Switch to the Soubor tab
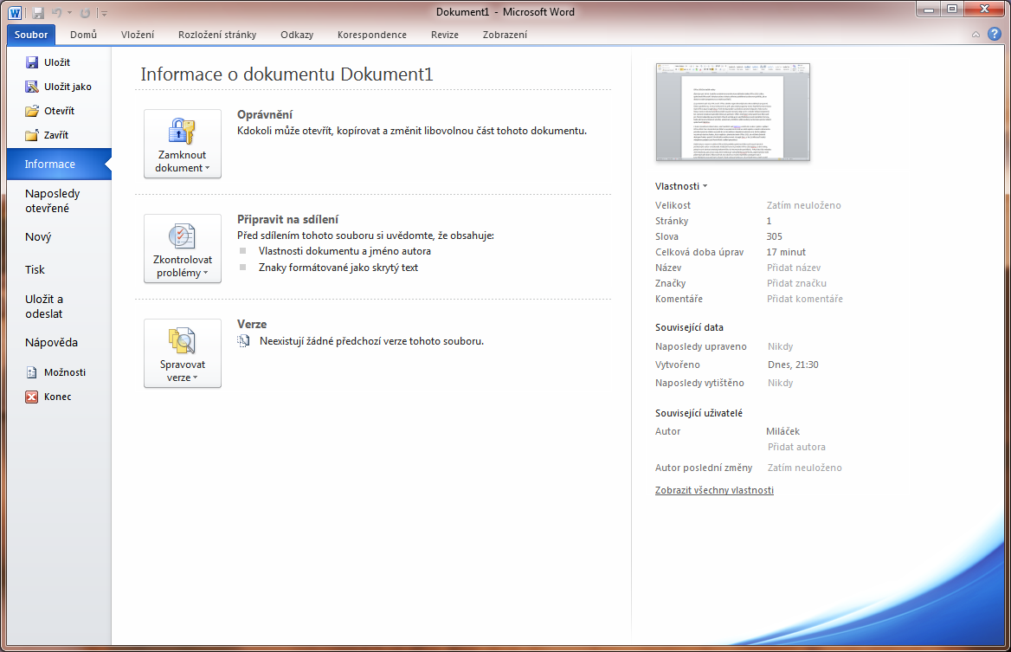The height and width of the screenshot is (652, 1011). click(x=31, y=35)
